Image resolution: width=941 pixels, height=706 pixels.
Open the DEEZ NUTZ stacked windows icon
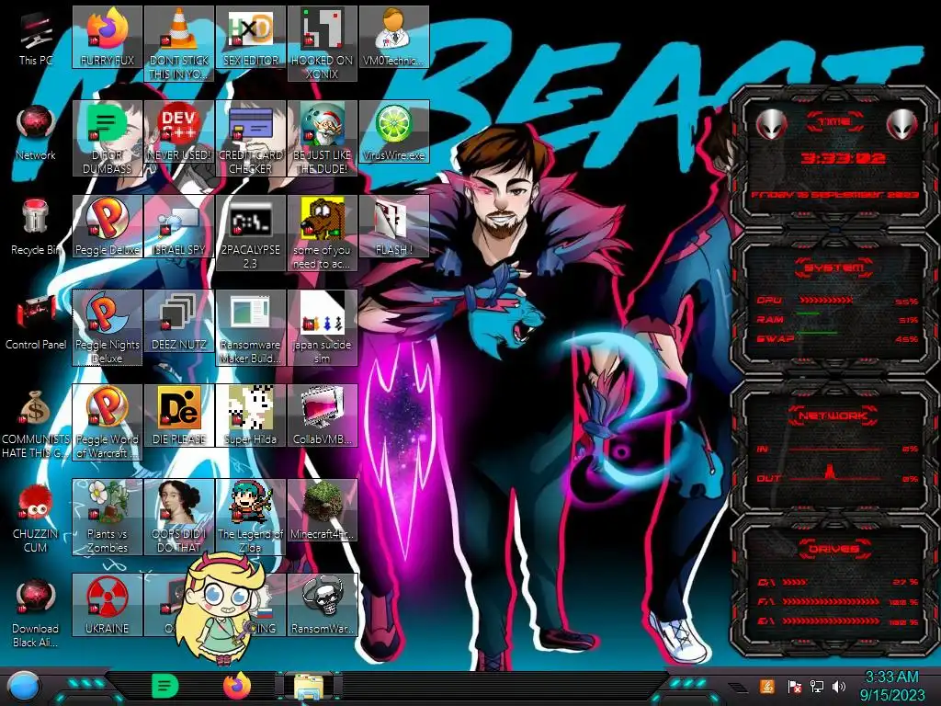click(179, 321)
